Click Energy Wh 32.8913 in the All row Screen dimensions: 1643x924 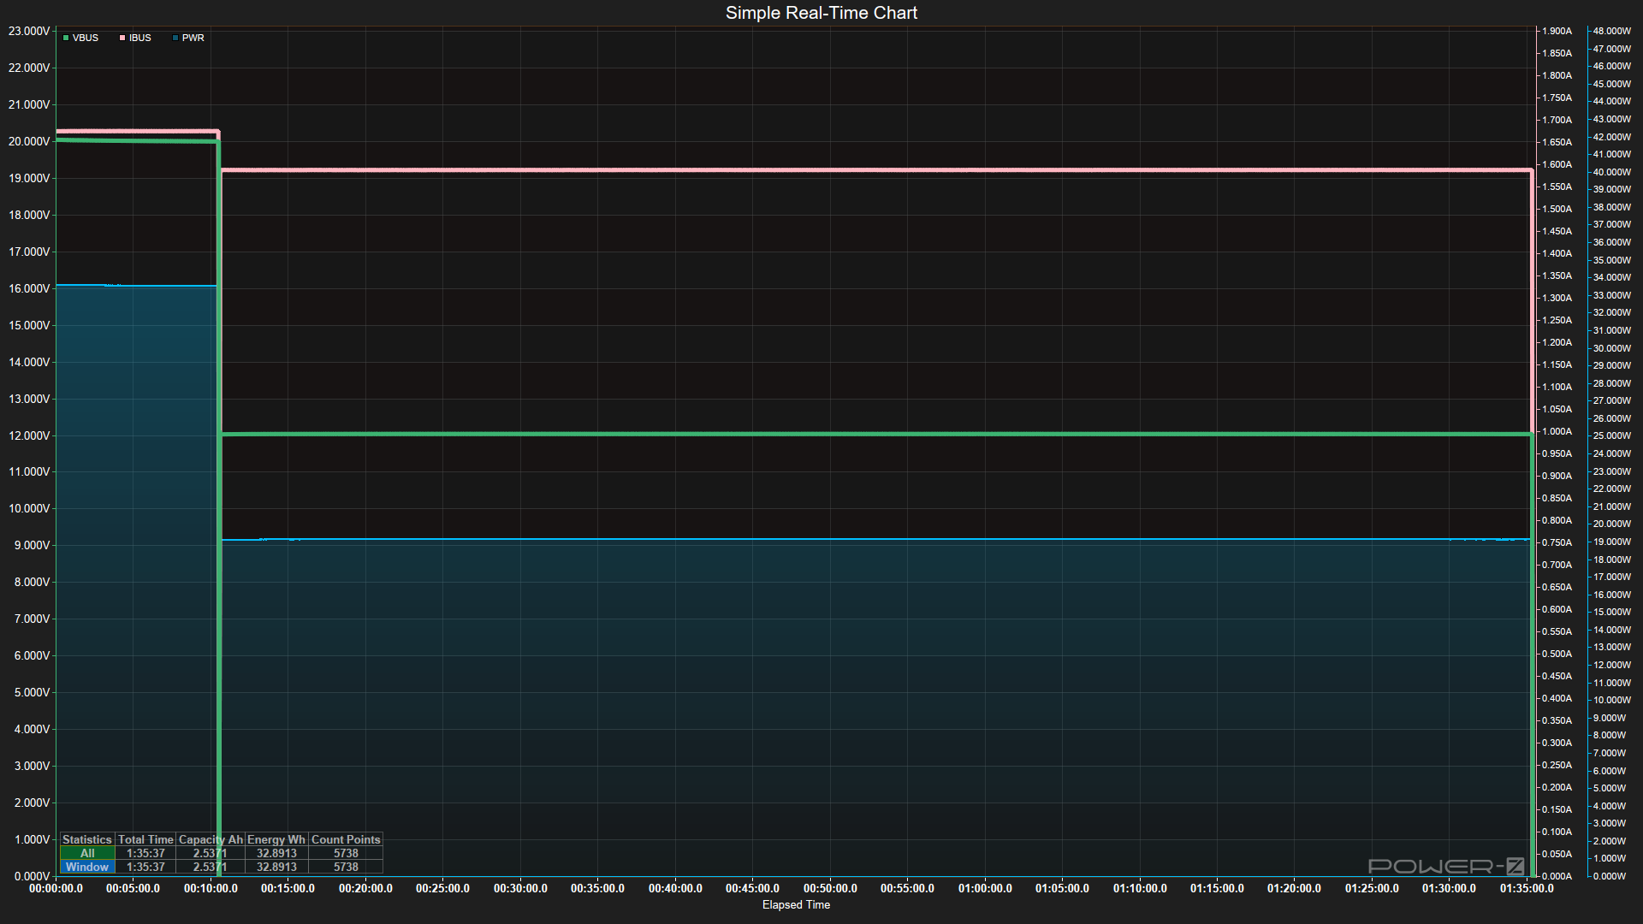point(276,853)
